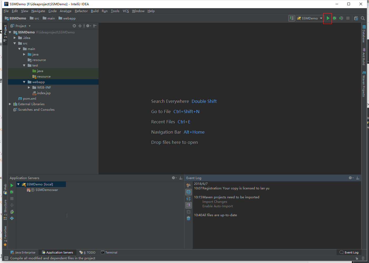Viewport: 369px width, 263px height.
Task: Click Collapse All icon in Project panel
Action: click(x=80, y=26)
